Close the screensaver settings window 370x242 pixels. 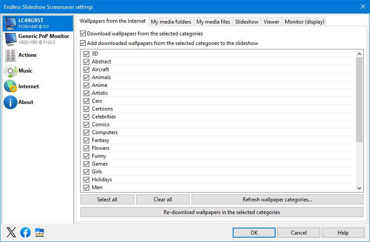tap(363, 7)
